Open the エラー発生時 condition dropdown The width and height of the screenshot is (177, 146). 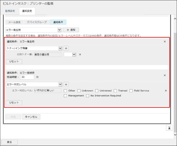pos(34,30)
